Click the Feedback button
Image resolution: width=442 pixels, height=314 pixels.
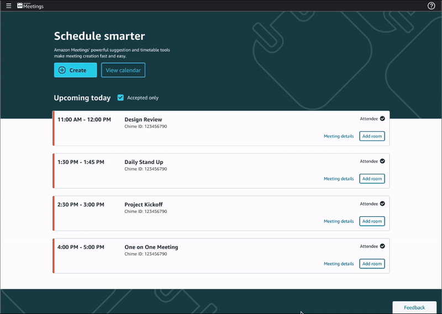click(x=414, y=307)
